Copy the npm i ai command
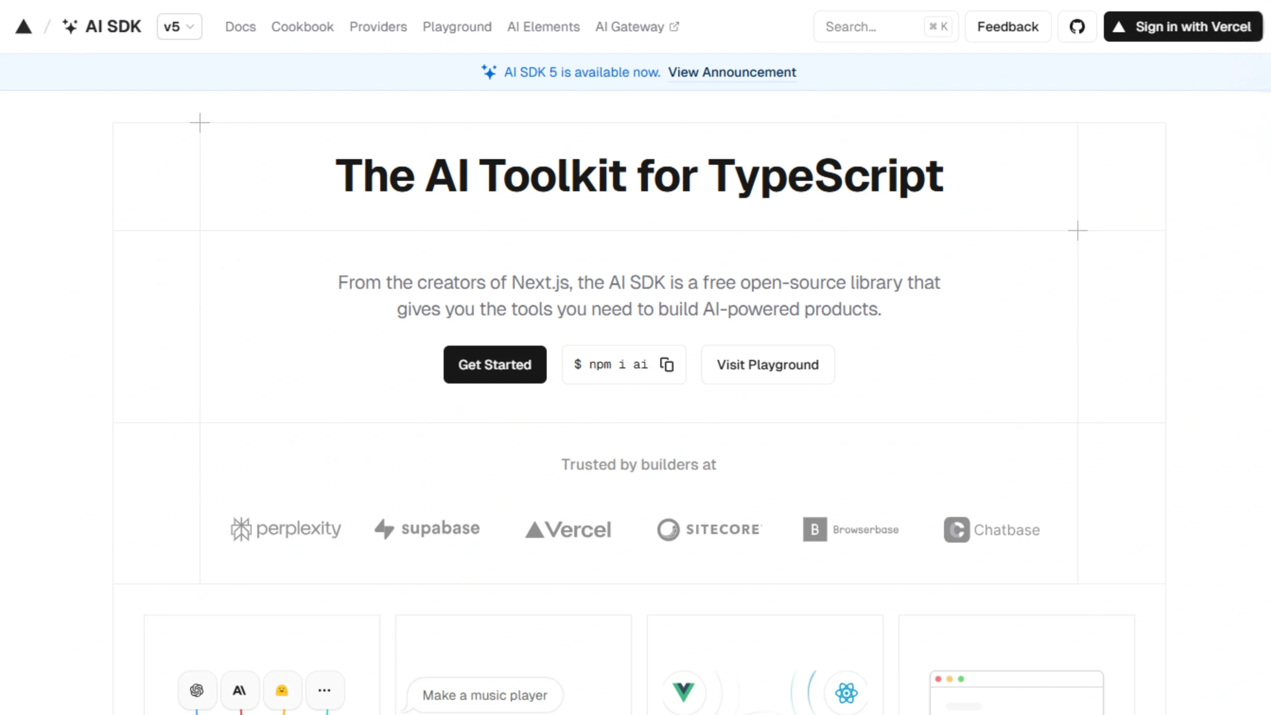The width and height of the screenshot is (1271, 715). [666, 364]
